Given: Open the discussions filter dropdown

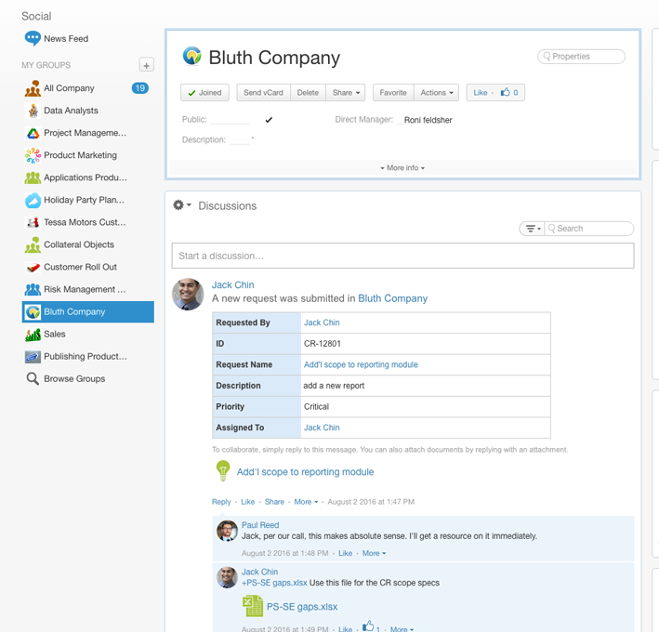Looking at the screenshot, I should pos(533,229).
